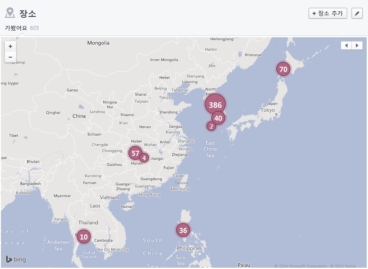Viewport: 368px width, 269px height.
Task: Open the 386 places cluster in Korea
Action: point(215,105)
